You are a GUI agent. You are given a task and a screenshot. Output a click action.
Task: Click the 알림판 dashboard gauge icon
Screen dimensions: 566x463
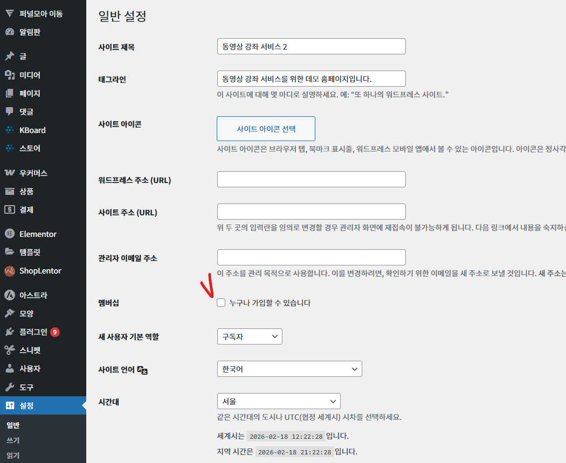[x=10, y=32]
